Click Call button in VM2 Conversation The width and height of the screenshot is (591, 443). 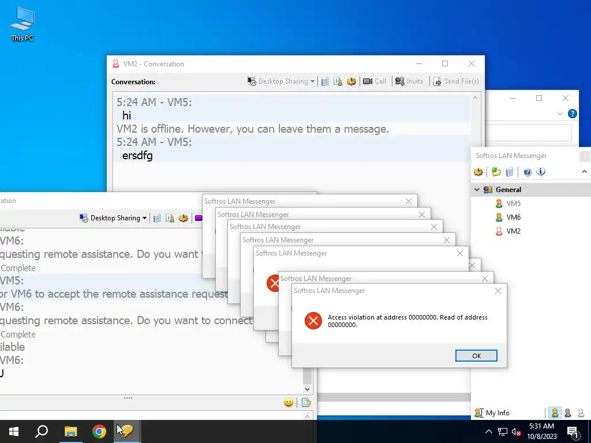pos(374,81)
